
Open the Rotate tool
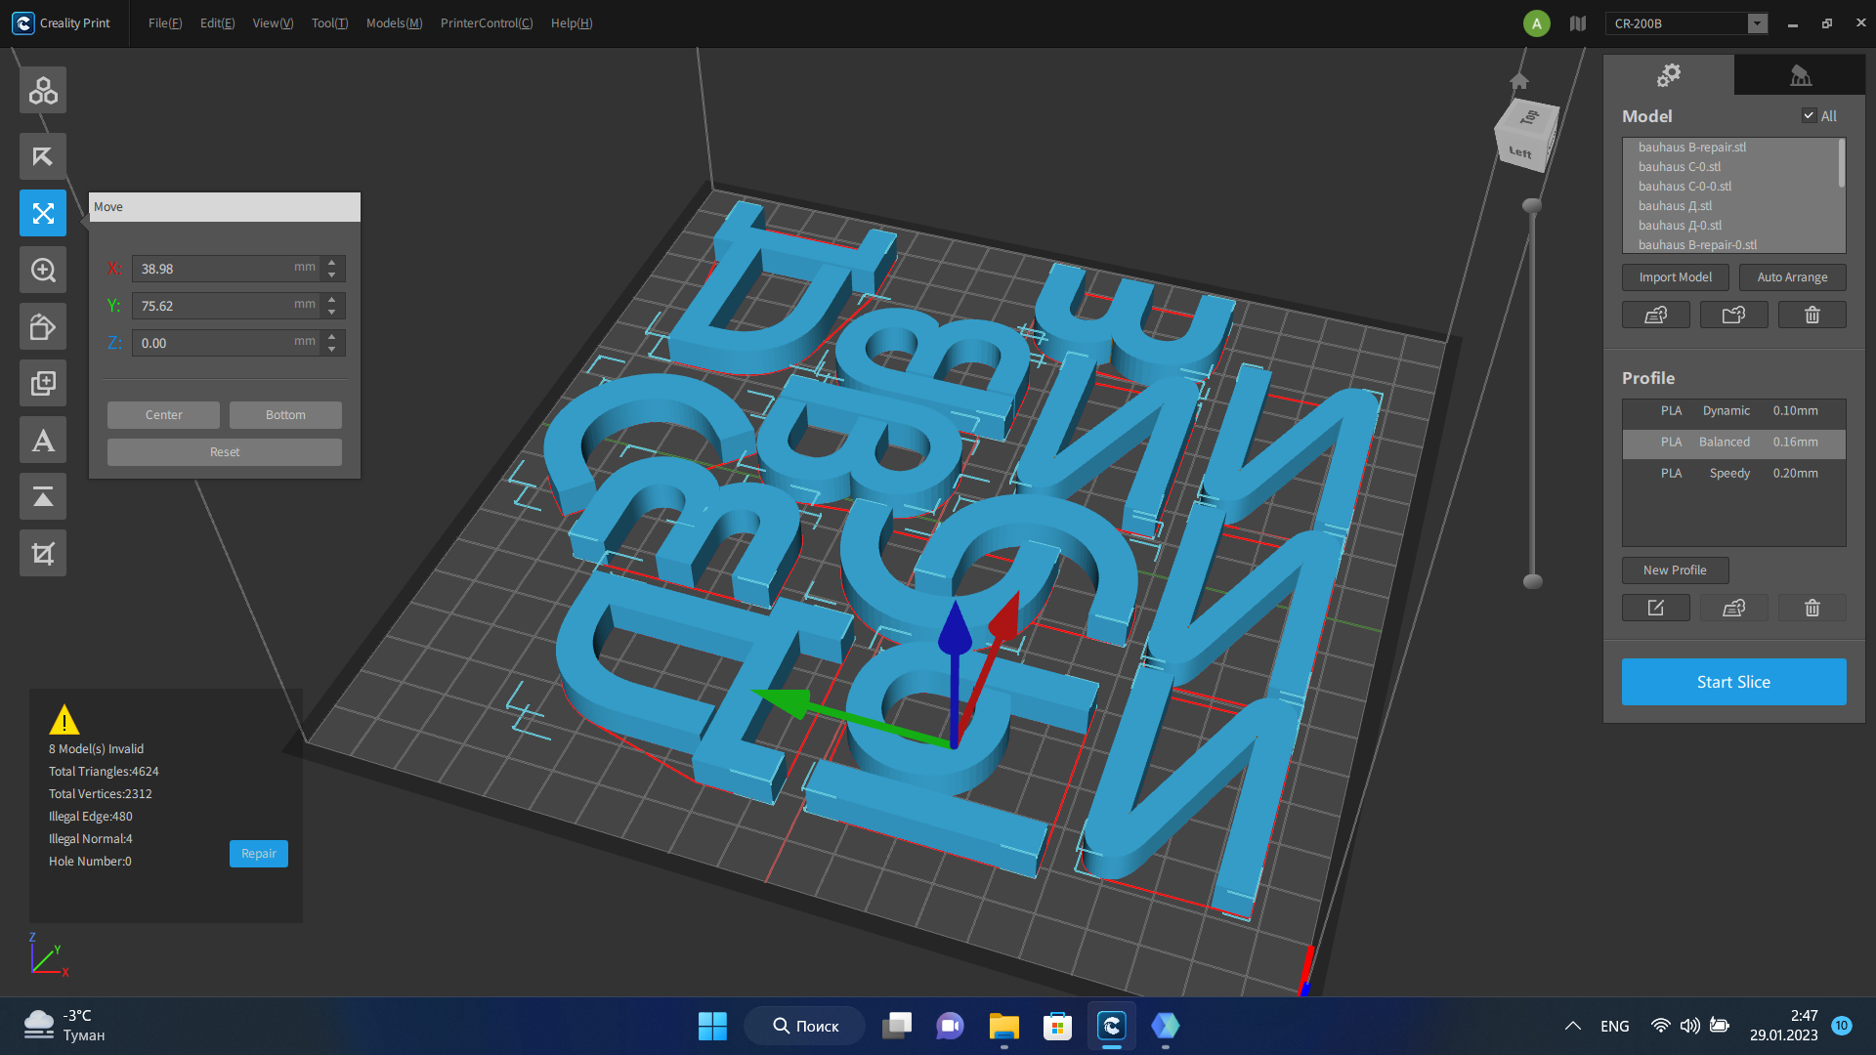coord(42,326)
